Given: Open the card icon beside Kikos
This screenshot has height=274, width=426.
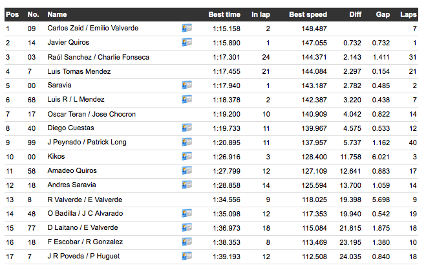Looking at the screenshot, I should click(187, 157).
